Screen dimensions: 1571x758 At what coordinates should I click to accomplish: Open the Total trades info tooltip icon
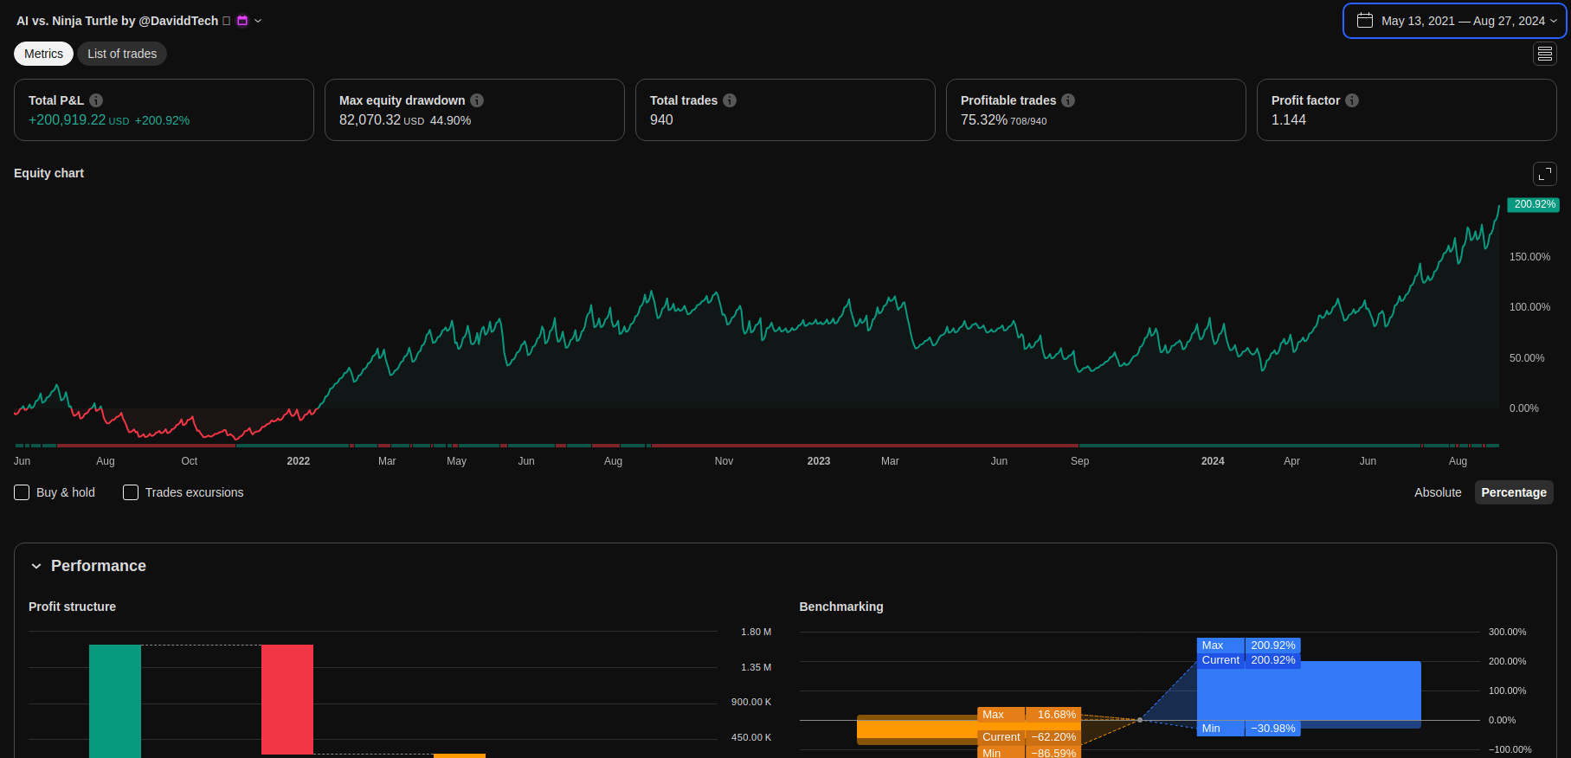point(730,100)
